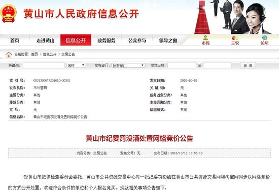Viewport: 279px width, 195px height.
Task: Click the national emblem logo
Action: coord(8,14)
